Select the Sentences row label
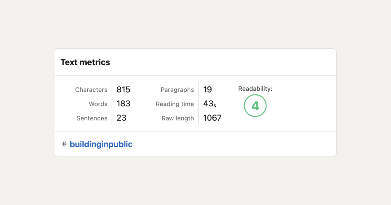Image resolution: width=391 pixels, height=205 pixels. 92,118
